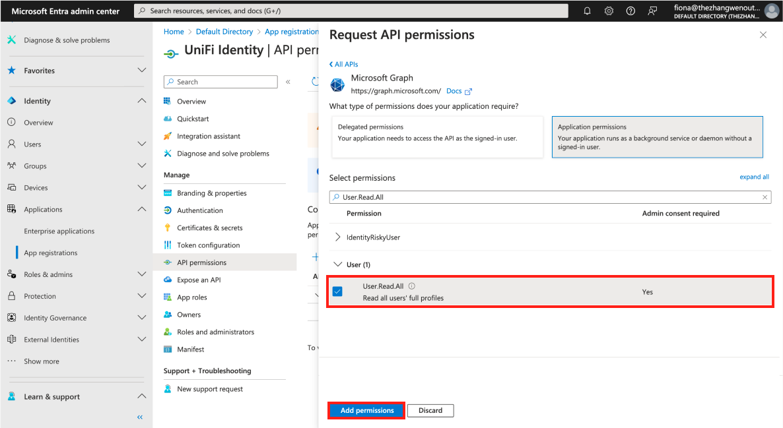This screenshot has height=428, width=783.
Task: Click the help question mark icon
Action: click(630, 11)
